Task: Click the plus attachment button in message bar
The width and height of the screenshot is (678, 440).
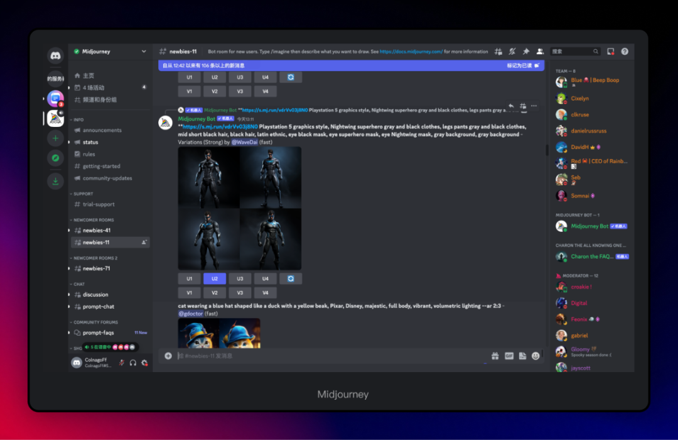Action: click(168, 356)
